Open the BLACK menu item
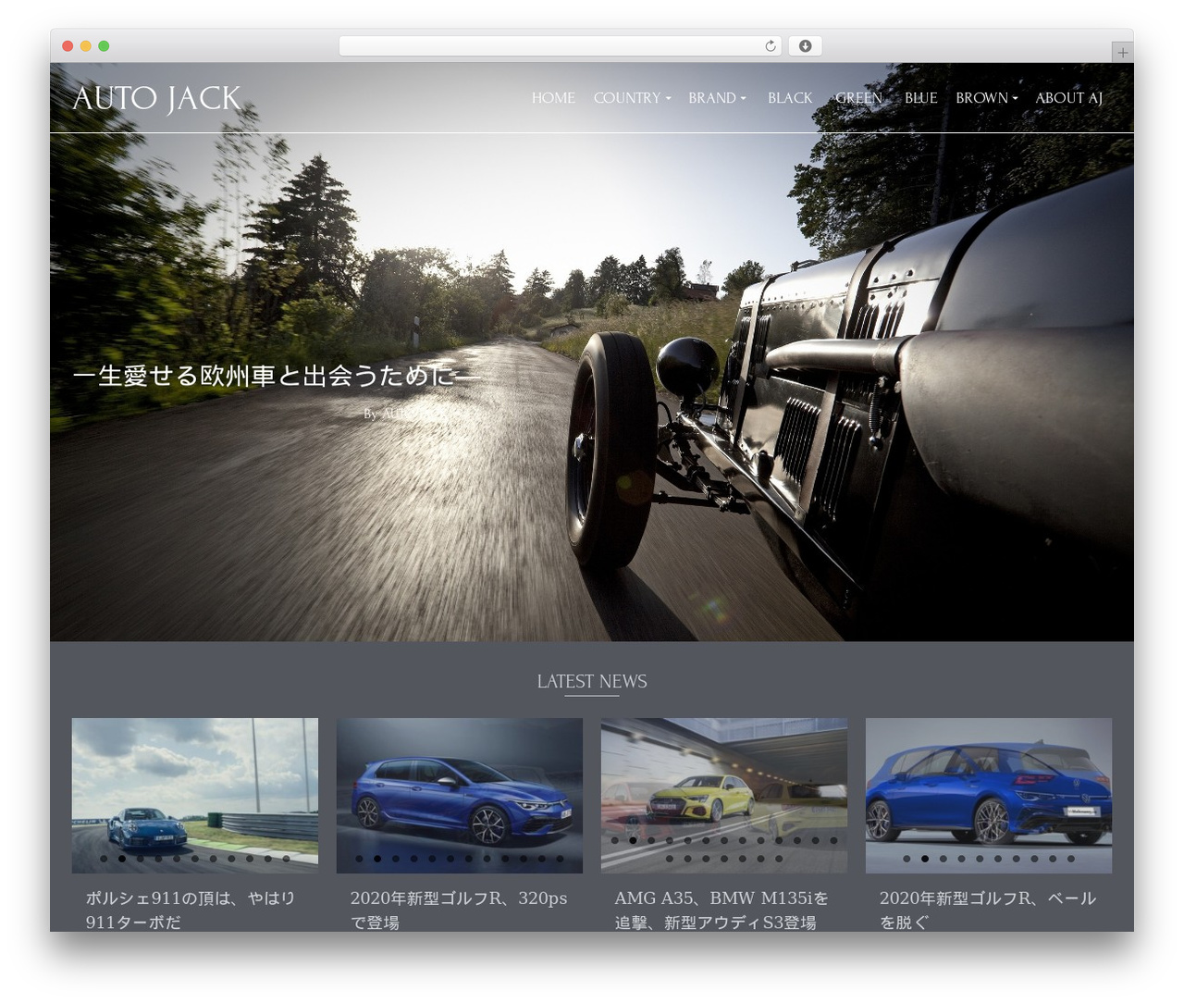 [x=790, y=98]
